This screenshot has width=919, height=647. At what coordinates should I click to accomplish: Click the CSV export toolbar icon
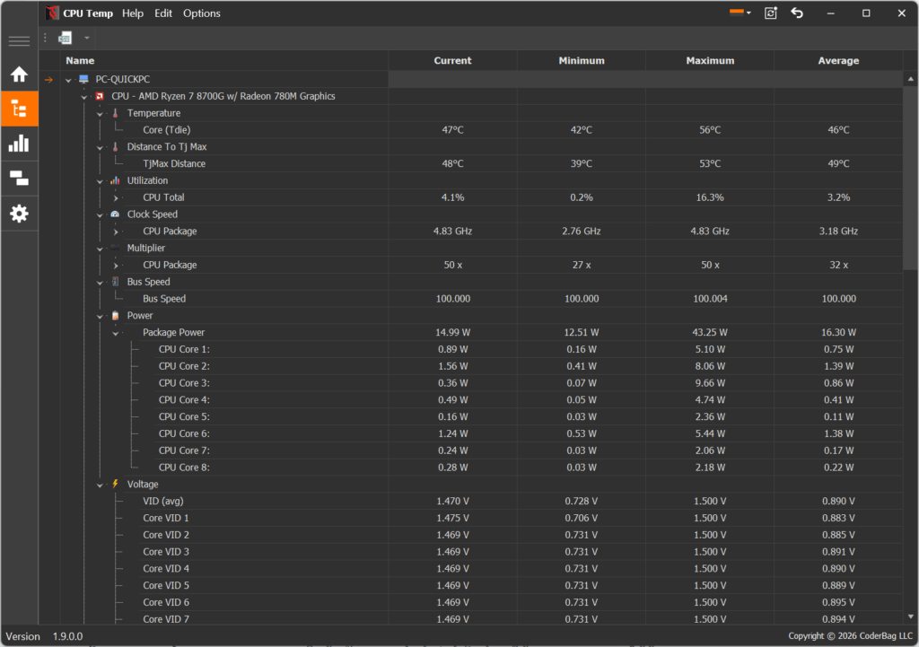(65, 38)
